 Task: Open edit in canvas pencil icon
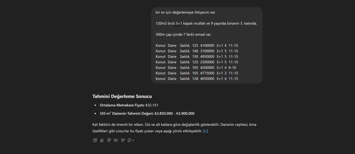(x=123, y=140)
